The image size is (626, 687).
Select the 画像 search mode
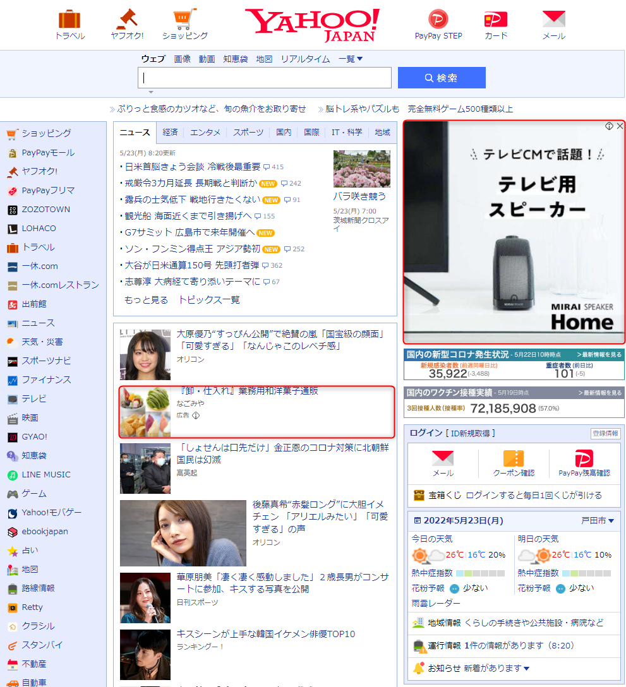pyautogui.click(x=182, y=59)
